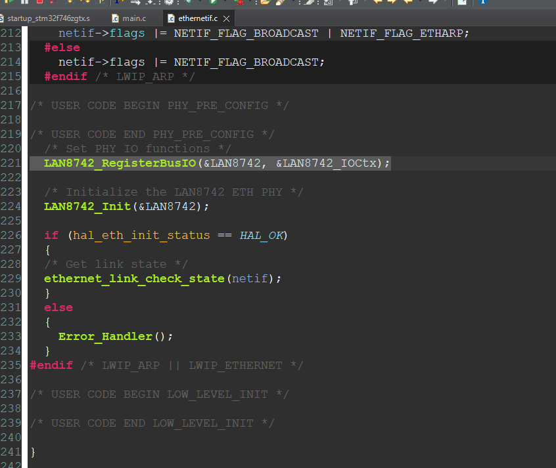Click the hal_eth_init_status variable
Screen dimensions: 556x468
pyautogui.click(x=141, y=236)
